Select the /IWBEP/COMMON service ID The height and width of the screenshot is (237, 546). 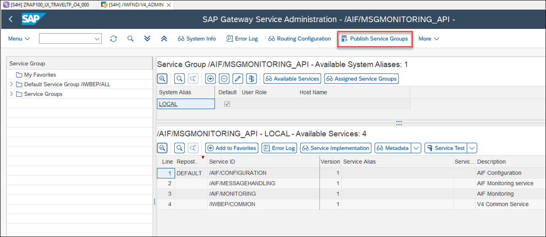[x=232, y=204]
